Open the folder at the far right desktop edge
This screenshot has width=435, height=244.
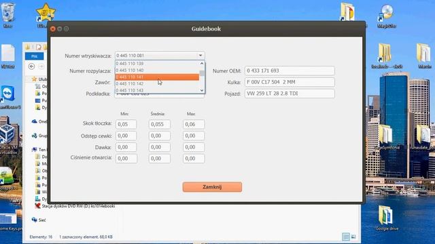[424, 56]
